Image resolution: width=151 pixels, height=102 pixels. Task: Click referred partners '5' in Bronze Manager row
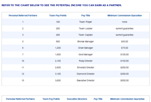pyautogui.click(x=23, y=42)
